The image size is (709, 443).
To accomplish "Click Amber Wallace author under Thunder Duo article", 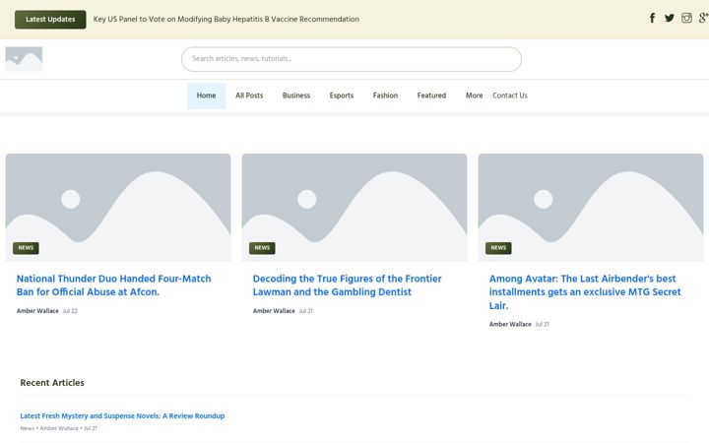I will (37, 311).
